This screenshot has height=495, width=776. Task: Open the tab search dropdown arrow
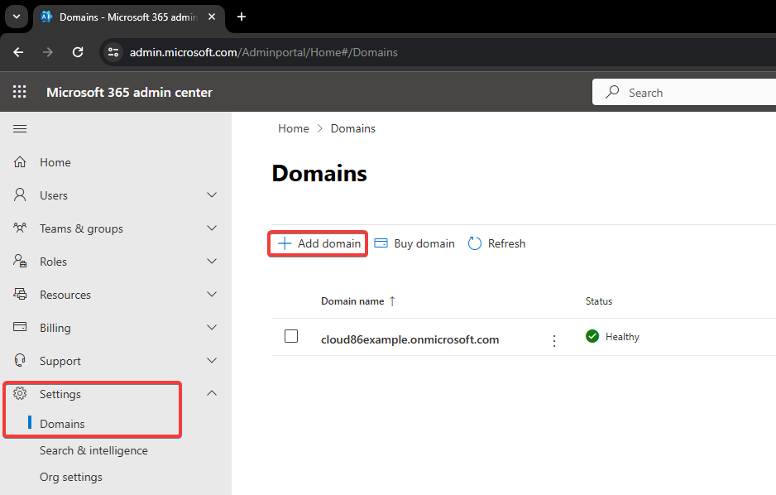pyautogui.click(x=17, y=17)
